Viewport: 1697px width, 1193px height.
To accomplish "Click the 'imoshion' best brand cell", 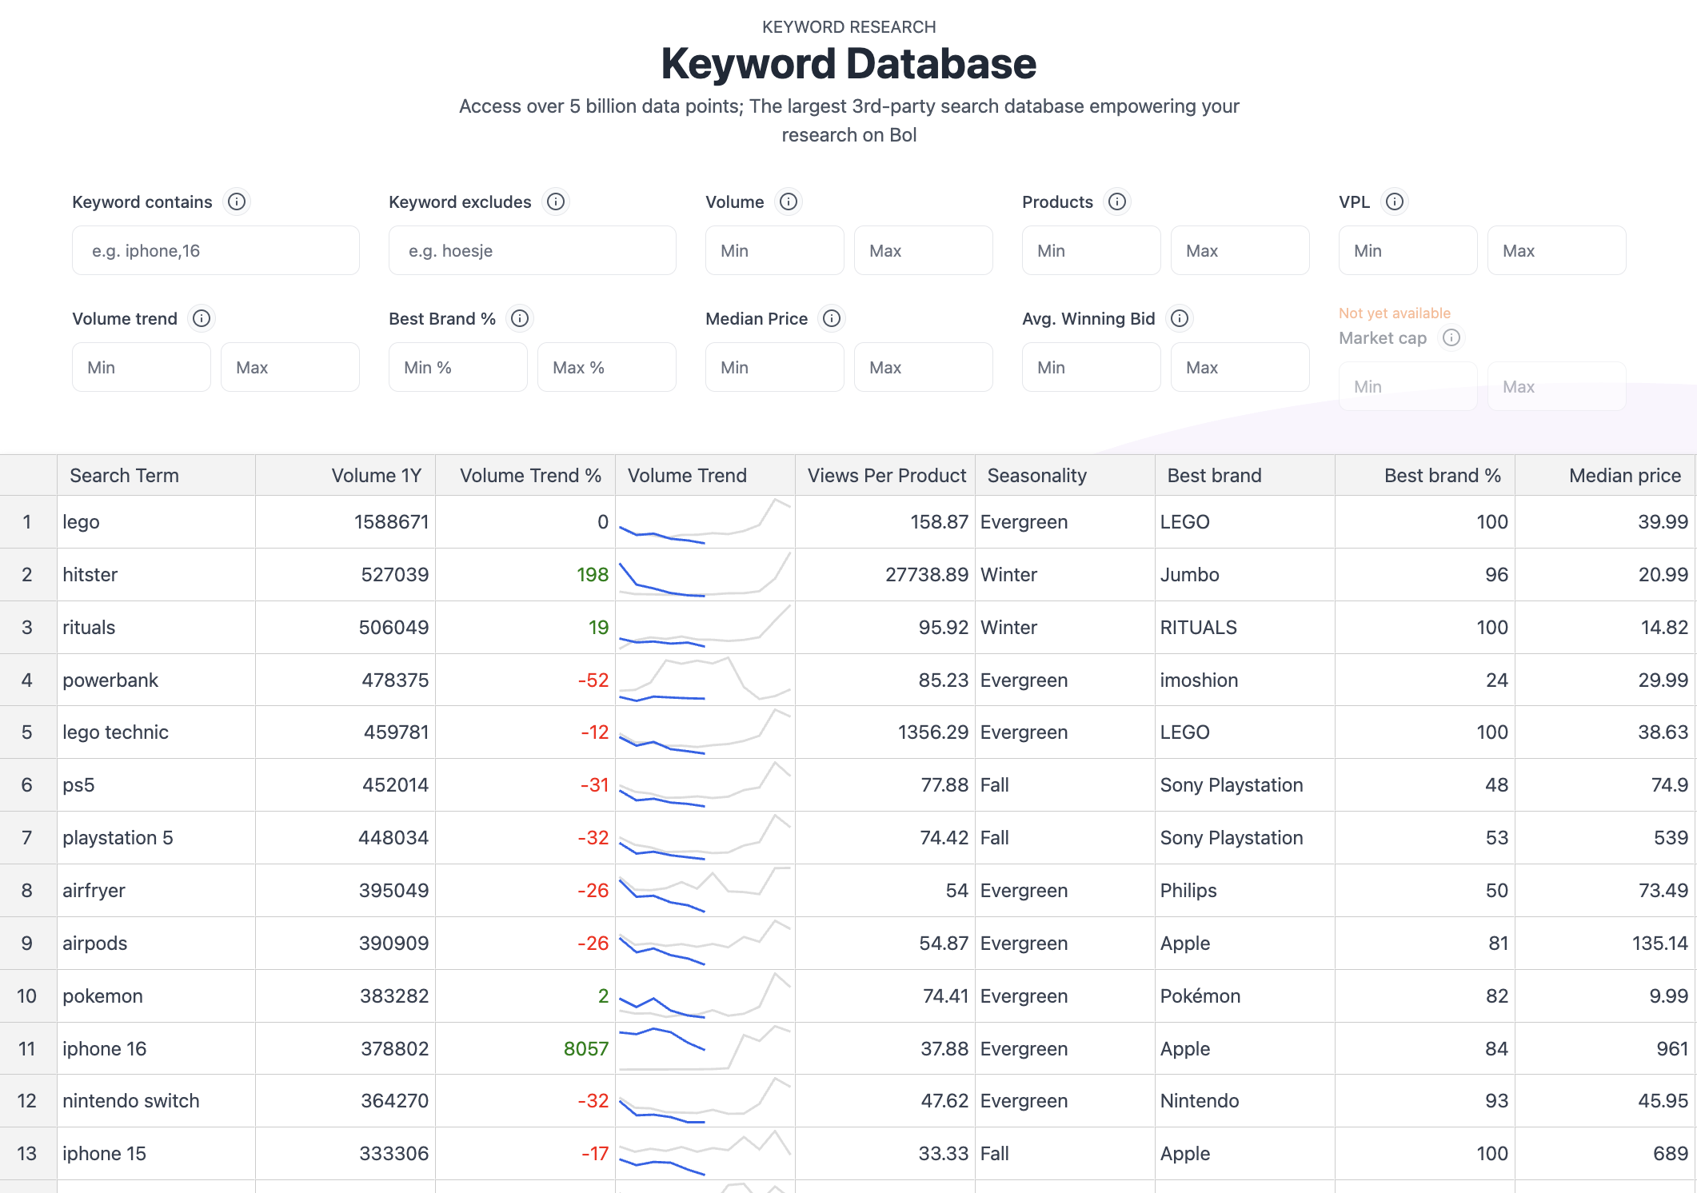I will pos(1245,680).
